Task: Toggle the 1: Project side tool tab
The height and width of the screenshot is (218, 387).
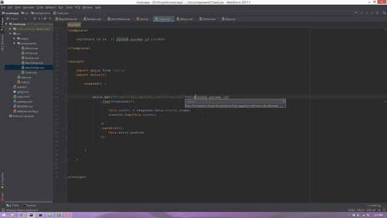Action: tap(2, 24)
